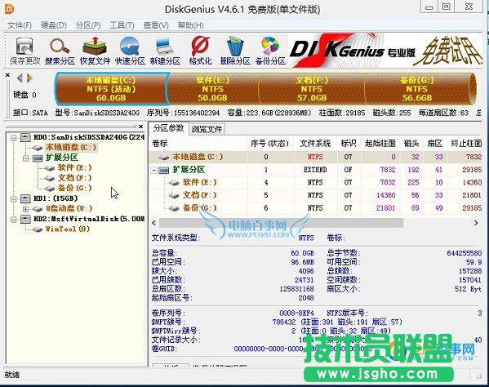Select the 软件(E:) 50.0GB partition bar segment
This screenshot has height=387, width=489.
(213, 89)
